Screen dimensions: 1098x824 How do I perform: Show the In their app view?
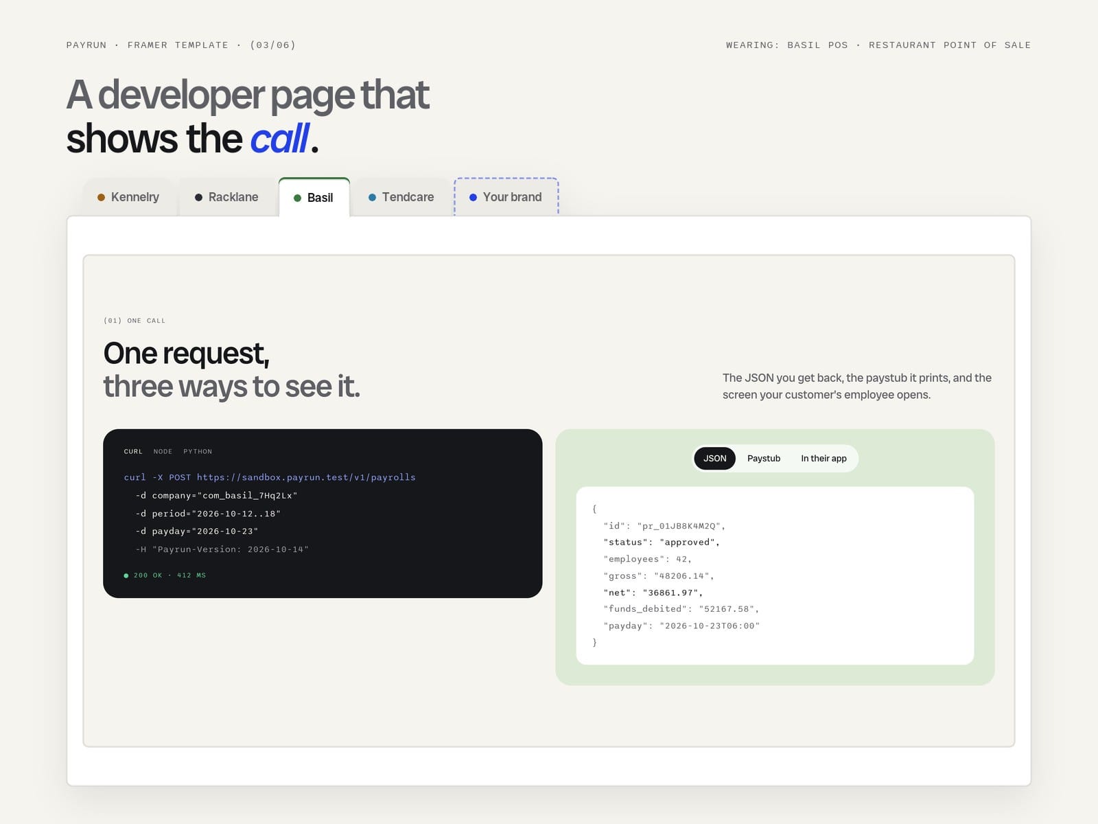pos(823,458)
